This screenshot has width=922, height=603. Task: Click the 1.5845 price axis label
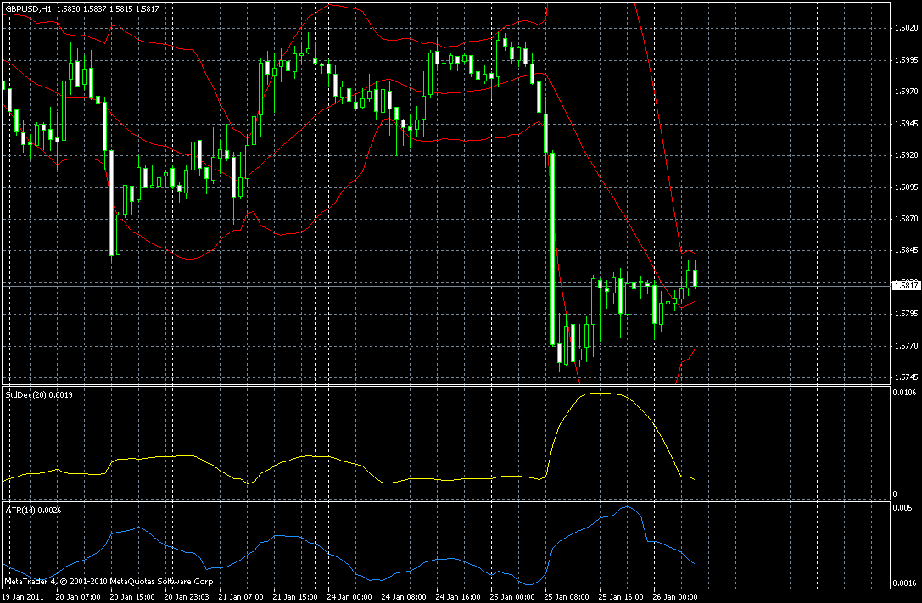tap(906, 250)
